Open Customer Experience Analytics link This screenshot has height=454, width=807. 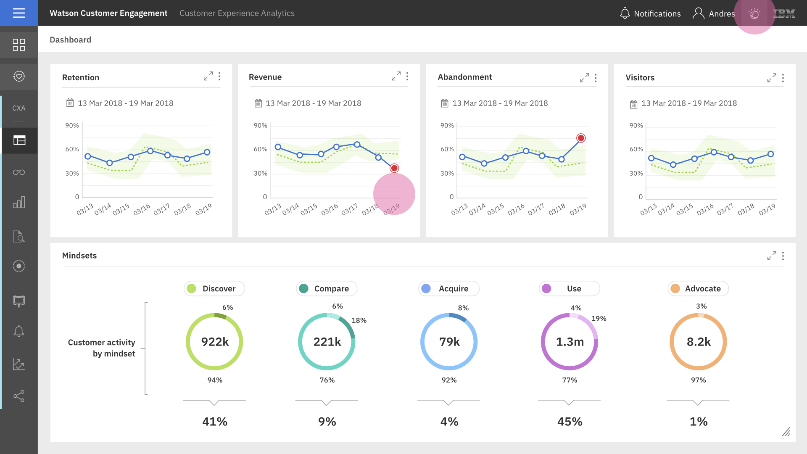click(x=237, y=13)
